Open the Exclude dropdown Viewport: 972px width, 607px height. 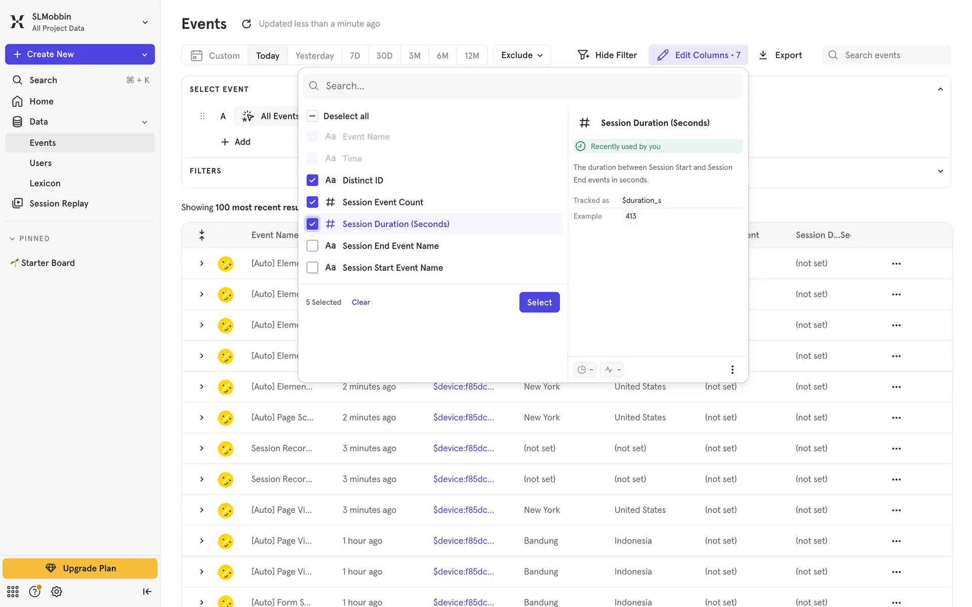521,55
